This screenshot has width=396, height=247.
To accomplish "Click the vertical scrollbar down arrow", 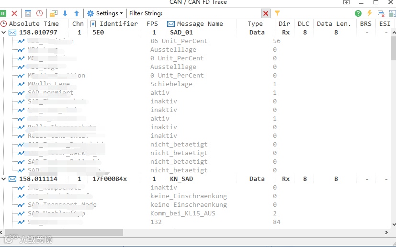I will pyautogui.click(x=393, y=225).
